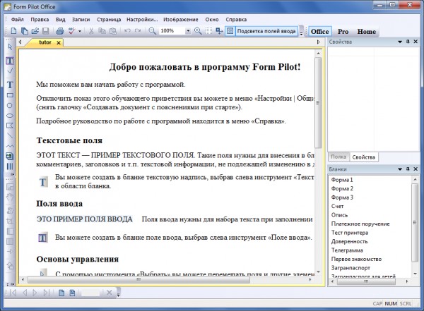Open the 100% zoom dropdown
424x311 pixels.
click(x=187, y=31)
